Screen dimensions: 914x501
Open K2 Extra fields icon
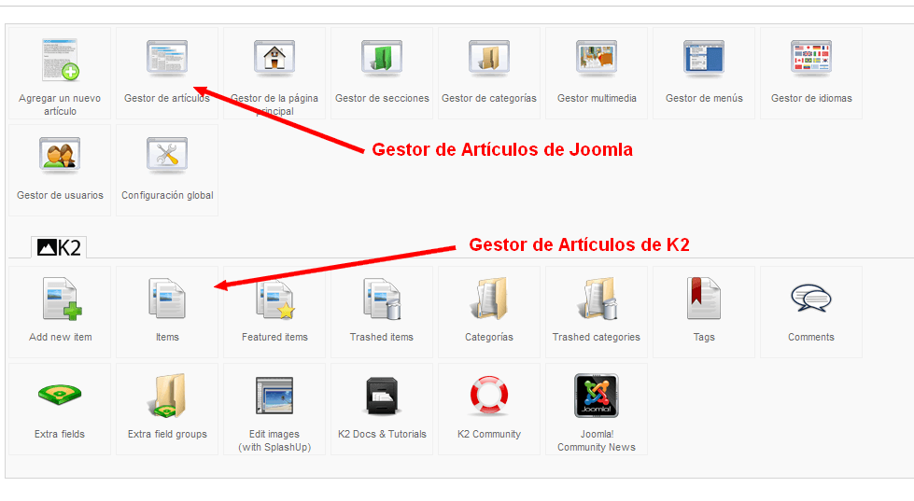click(x=60, y=395)
